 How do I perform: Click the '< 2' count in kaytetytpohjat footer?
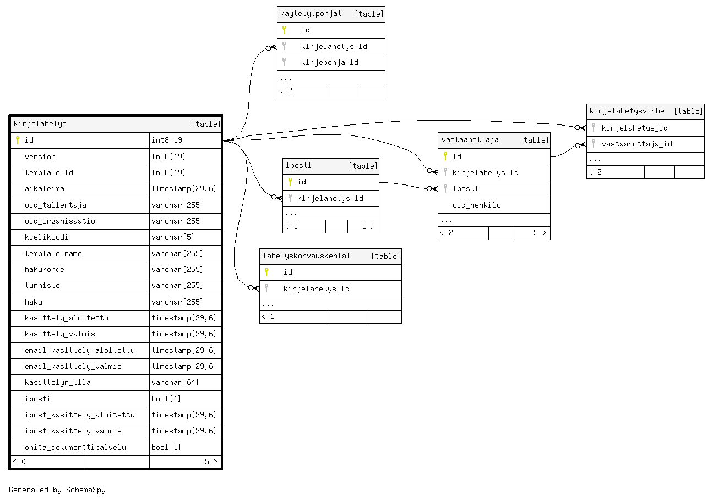(x=286, y=90)
